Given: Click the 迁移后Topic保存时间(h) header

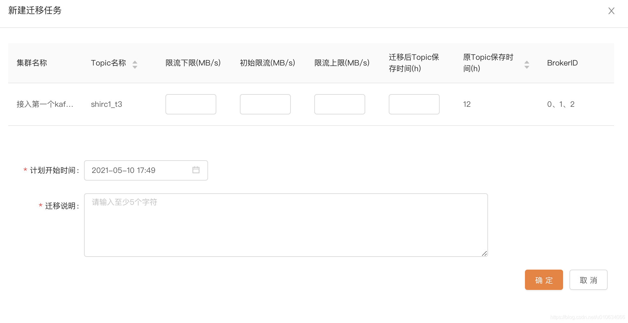Looking at the screenshot, I should click(414, 63).
